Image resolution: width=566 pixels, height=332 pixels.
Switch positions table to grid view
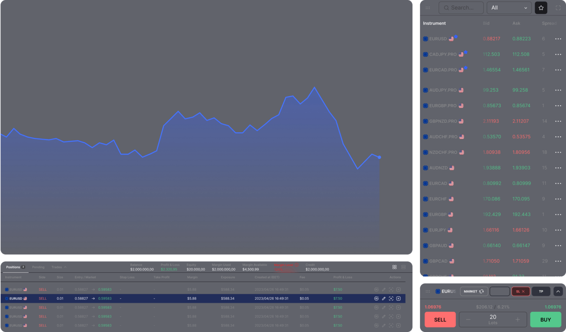pos(394,267)
